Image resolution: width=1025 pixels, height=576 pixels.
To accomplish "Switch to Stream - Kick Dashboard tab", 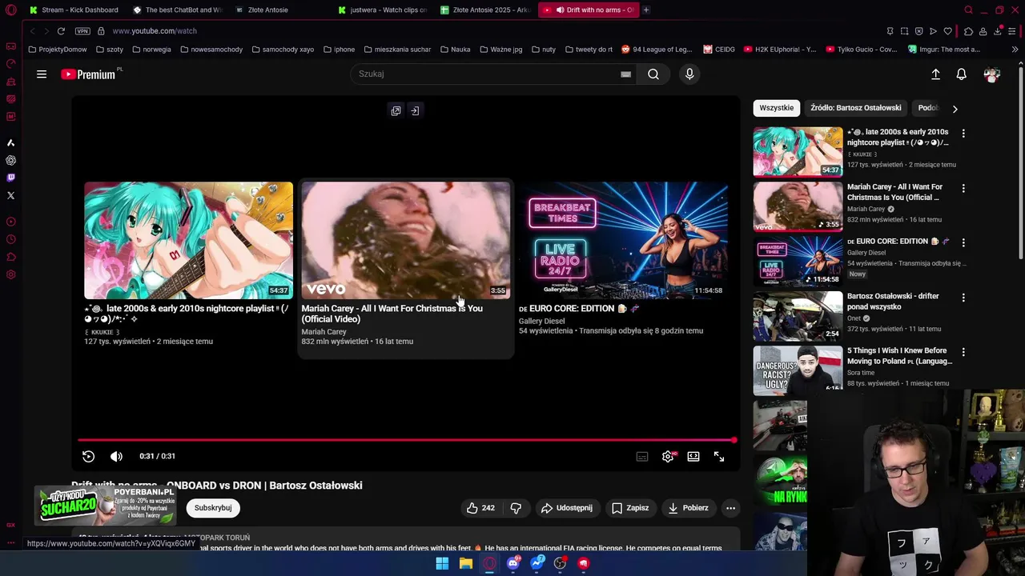I will [x=72, y=10].
